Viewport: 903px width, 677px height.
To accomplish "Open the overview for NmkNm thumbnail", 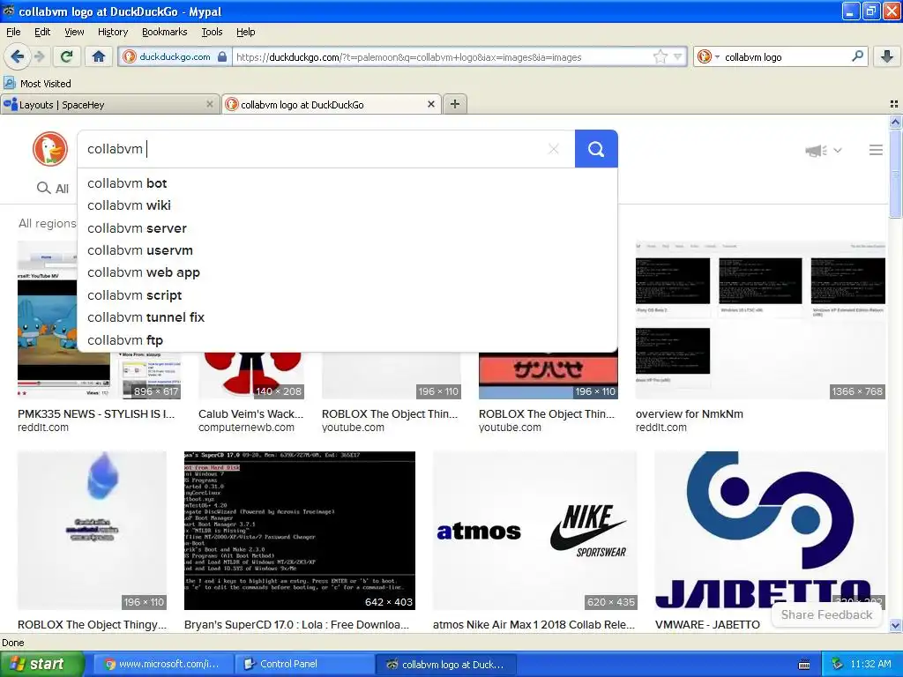I will click(x=760, y=320).
